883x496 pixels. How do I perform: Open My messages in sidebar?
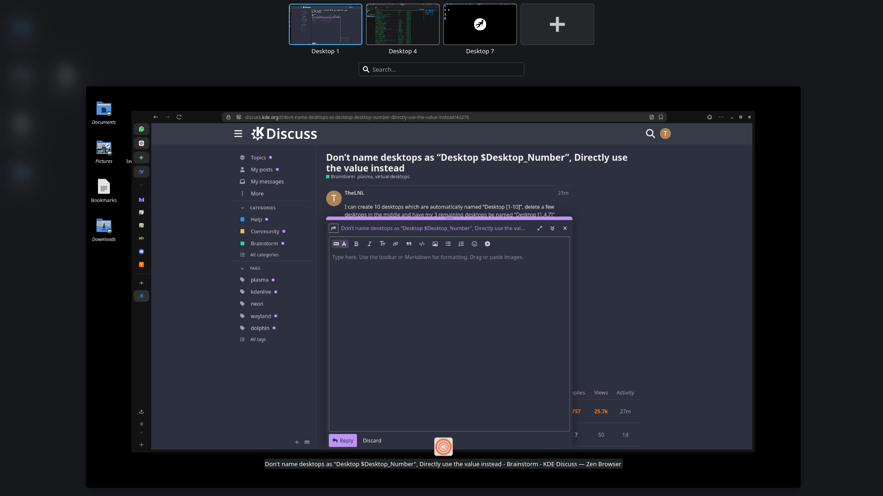[x=267, y=181]
